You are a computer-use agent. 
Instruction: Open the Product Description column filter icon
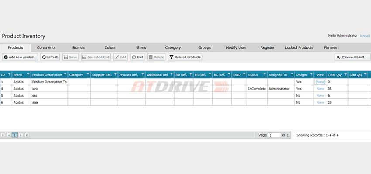[x=65, y=75]
